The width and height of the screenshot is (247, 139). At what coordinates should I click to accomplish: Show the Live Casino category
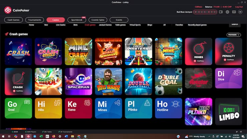pyautogui.click(x=61, y=25)
